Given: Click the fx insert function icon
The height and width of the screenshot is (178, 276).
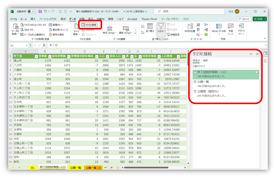Looking at the screenshot, I should click(44, 45).
